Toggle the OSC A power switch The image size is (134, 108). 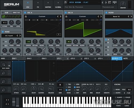coord(25,13)
